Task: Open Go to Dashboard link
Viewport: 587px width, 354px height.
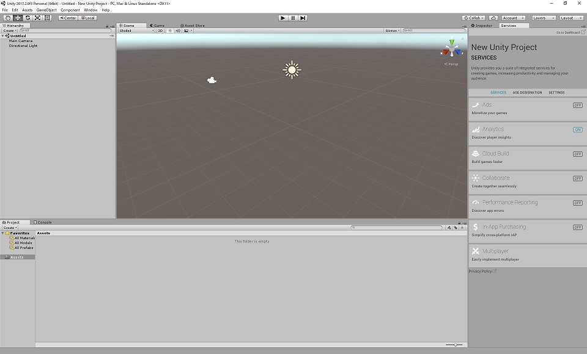Action: click(x=570, y=32)
